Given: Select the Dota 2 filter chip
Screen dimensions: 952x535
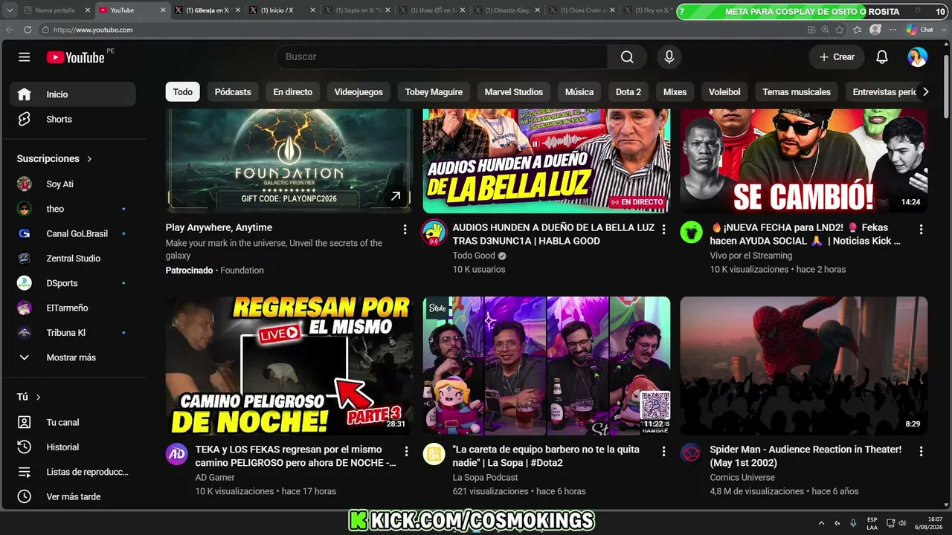Looking at the screenshot, I should click(628, 92).
